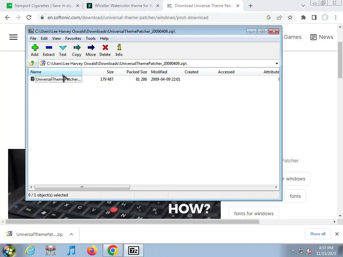Viewport: 343px width, 257px height.
Task: Reload the Softonic page
Action: 29,17
